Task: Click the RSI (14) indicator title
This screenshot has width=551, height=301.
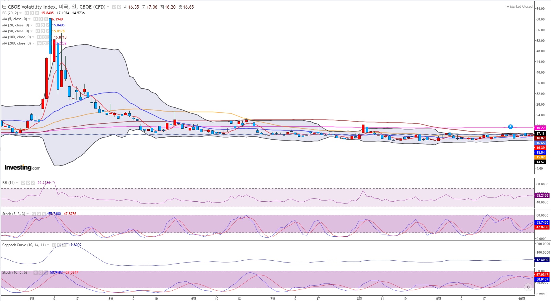Action: click(8, 183)
